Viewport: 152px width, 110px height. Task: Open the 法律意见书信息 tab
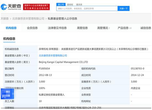click(57, 28)
